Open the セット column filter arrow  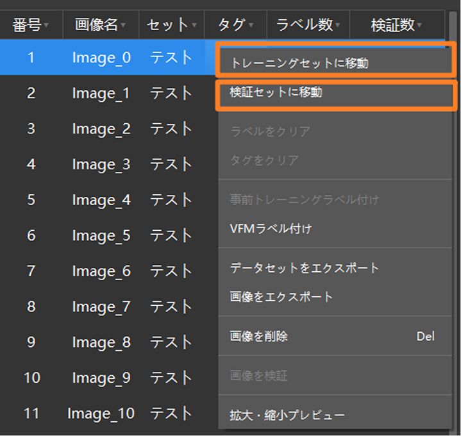[x=194, y=25]
